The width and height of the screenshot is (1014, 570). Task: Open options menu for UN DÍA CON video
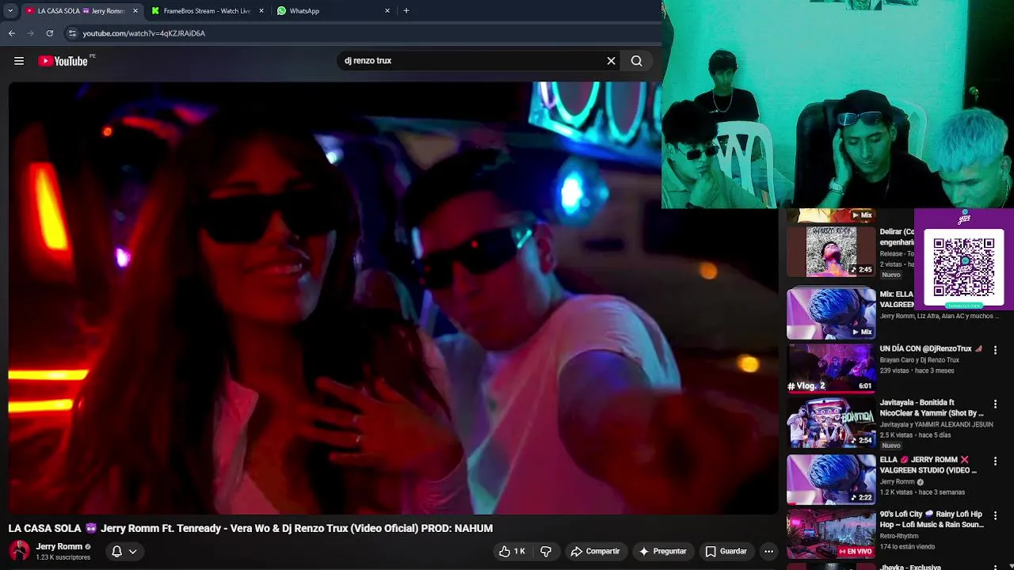click(995, 350)
